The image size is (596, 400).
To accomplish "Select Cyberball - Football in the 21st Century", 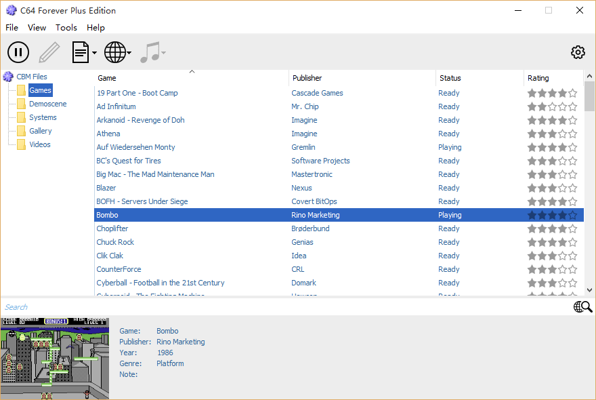I will pyautogui.click(x=339, y=283).
